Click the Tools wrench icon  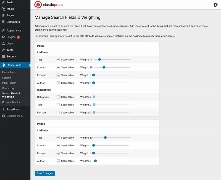coord(3,50)
